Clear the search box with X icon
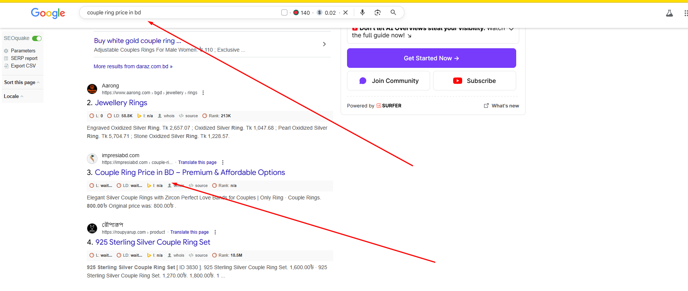The width and height of the screenshot is (688, 291). coord(346,12)
